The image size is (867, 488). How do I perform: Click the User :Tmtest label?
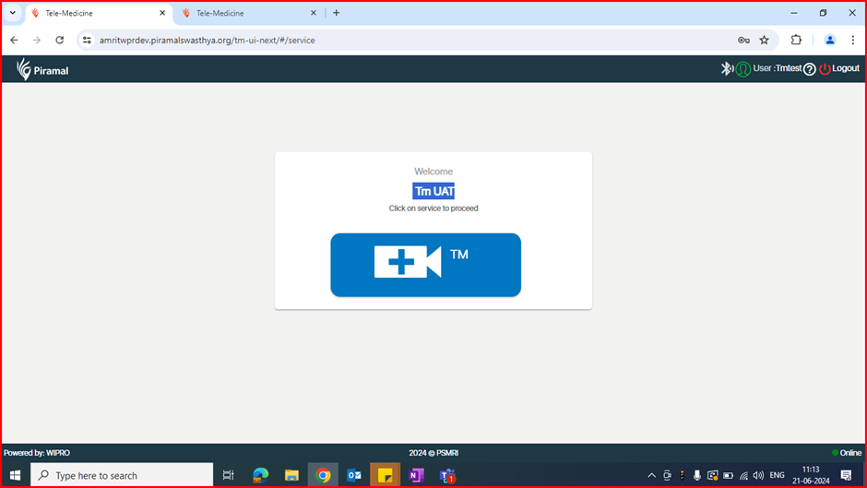(x=777, y=68)
